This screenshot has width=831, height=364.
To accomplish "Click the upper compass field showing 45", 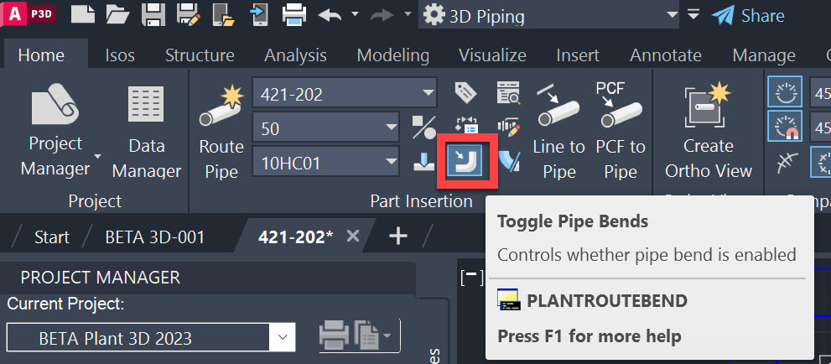I will (820, 94).
